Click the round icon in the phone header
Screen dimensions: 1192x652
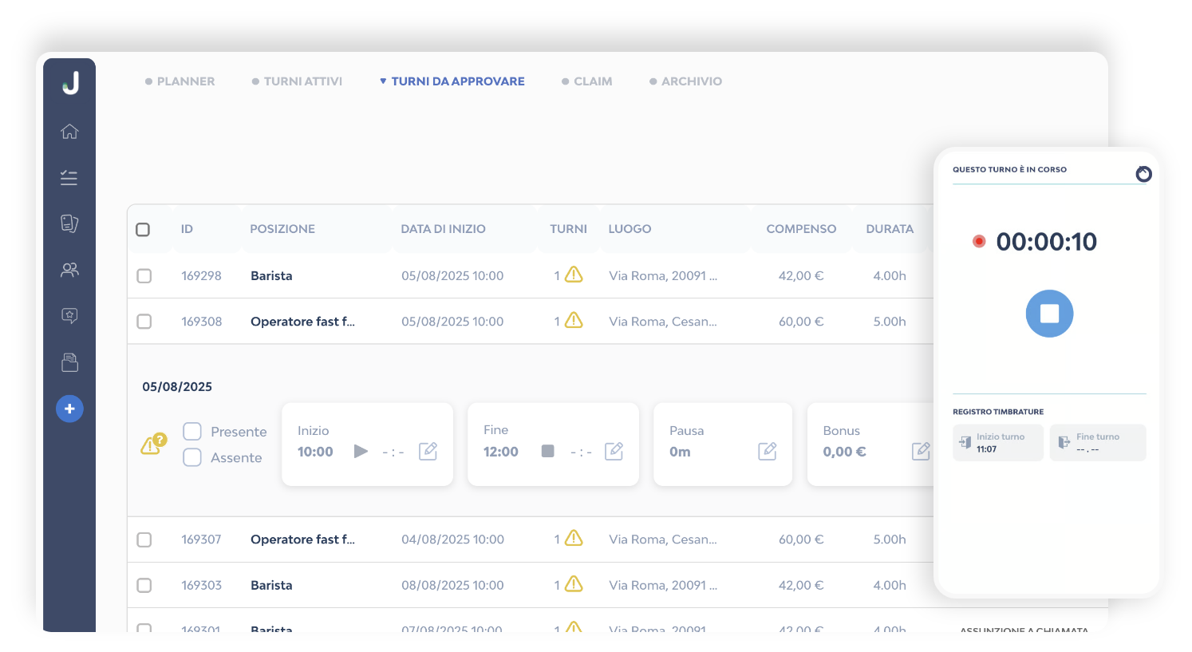(1143, 174)
